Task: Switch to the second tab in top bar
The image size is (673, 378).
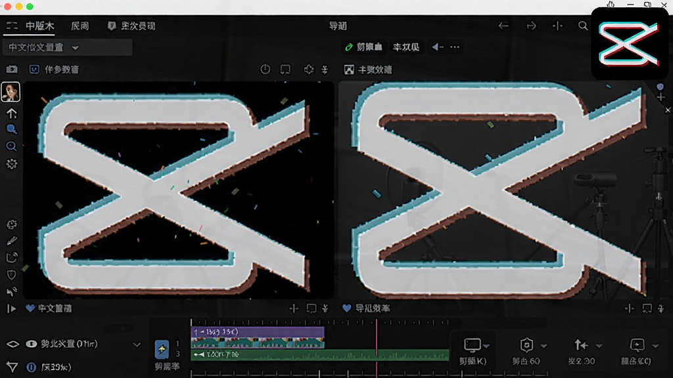Action: tap(80, 26)
